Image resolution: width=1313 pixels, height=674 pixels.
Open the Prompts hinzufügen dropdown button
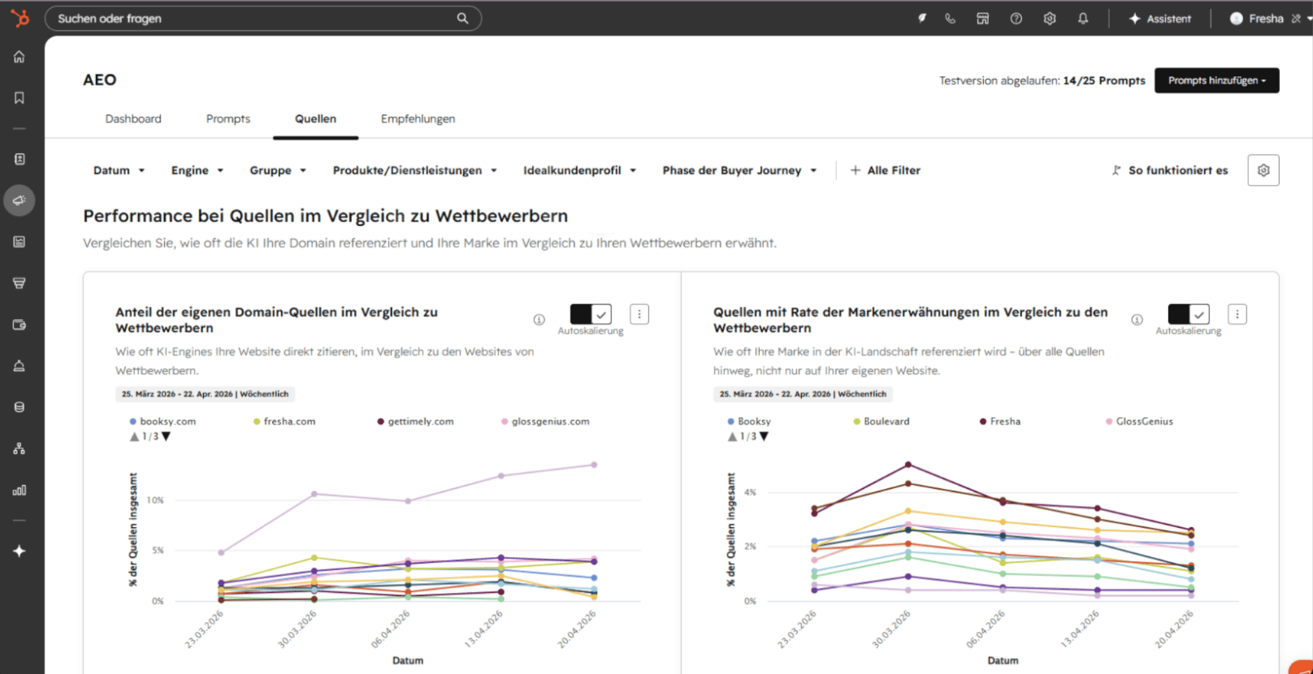pyautogui.click(x=1216, y=80)
